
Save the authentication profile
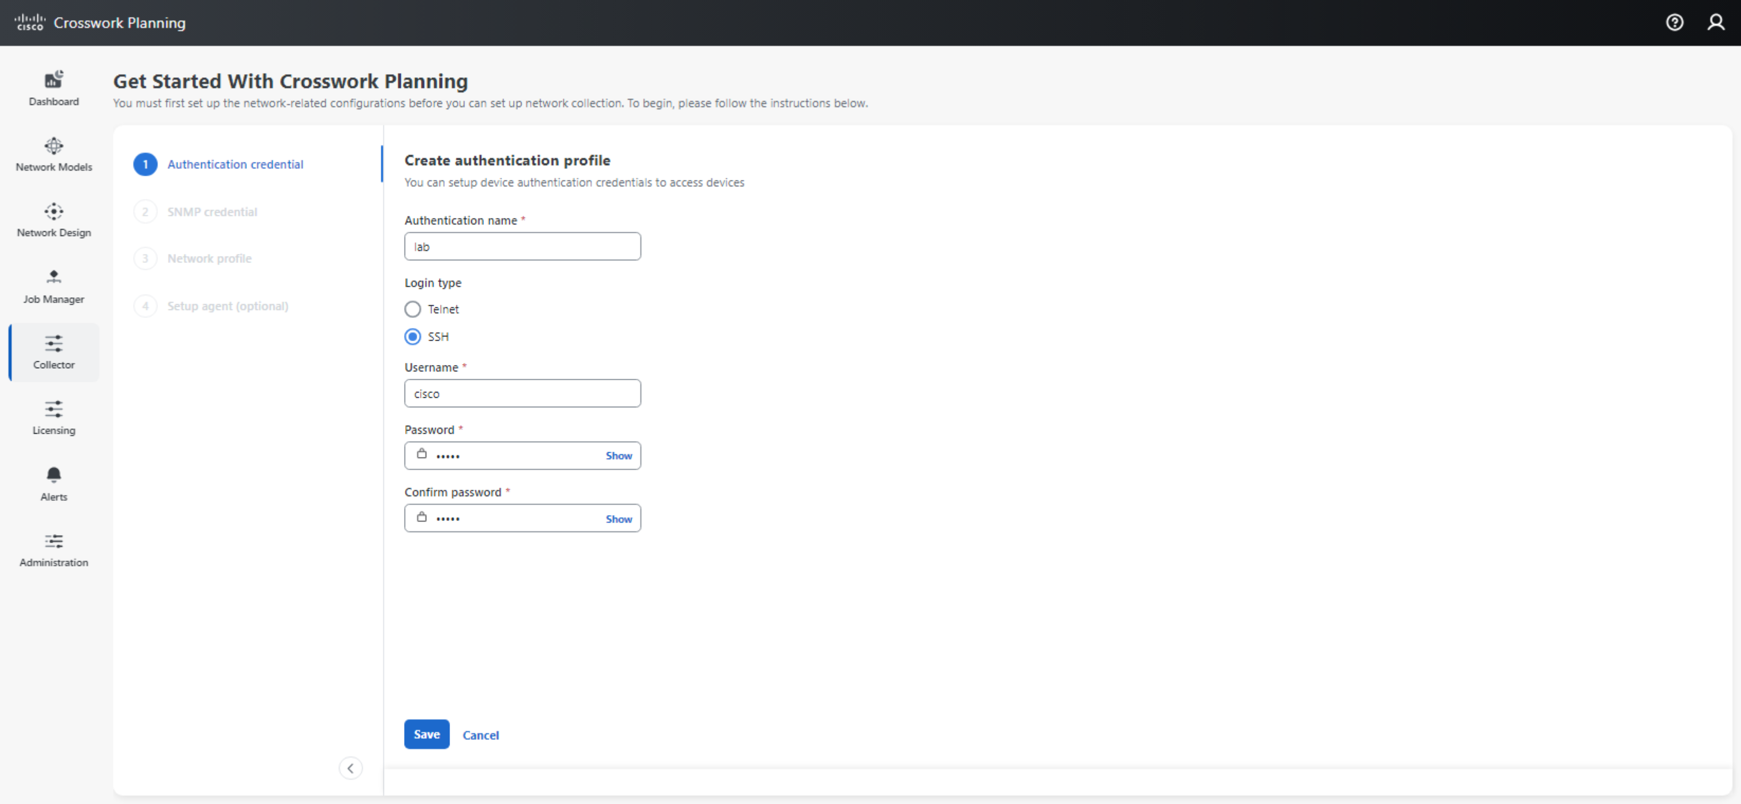(x=426, y=734)
